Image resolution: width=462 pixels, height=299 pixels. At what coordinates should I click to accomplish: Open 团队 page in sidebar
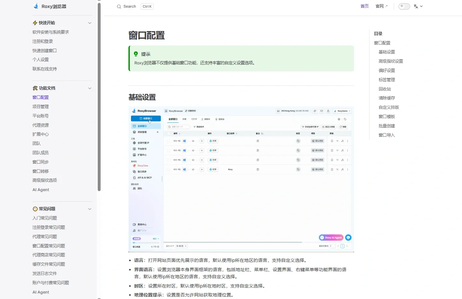(x=37, y=144)
